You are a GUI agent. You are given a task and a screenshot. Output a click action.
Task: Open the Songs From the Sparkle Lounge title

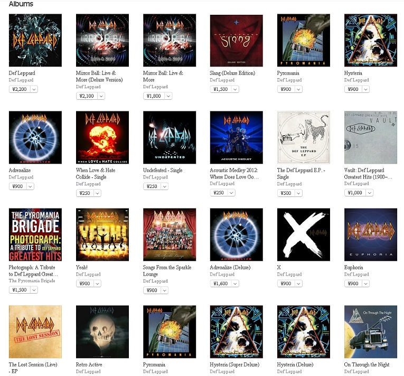[x=167, y=270]
